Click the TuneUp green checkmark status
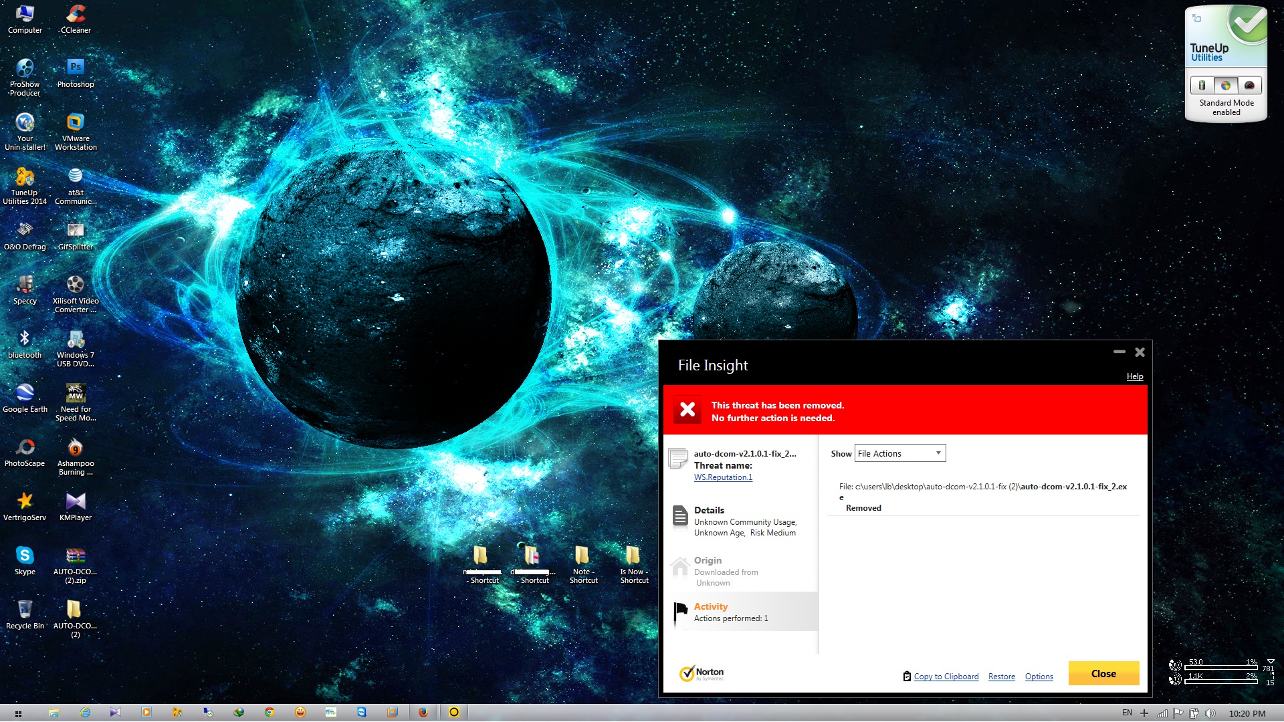Viewport: 1284px width, 722px height. [x=1247, y=25]
